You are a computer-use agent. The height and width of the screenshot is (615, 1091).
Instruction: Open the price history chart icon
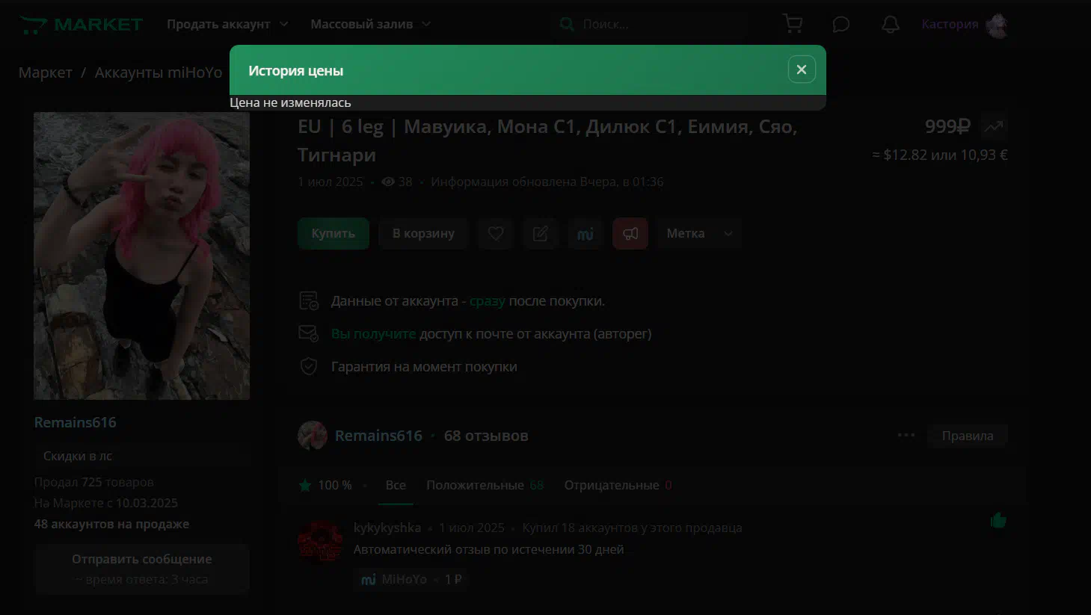coord(994,126)
